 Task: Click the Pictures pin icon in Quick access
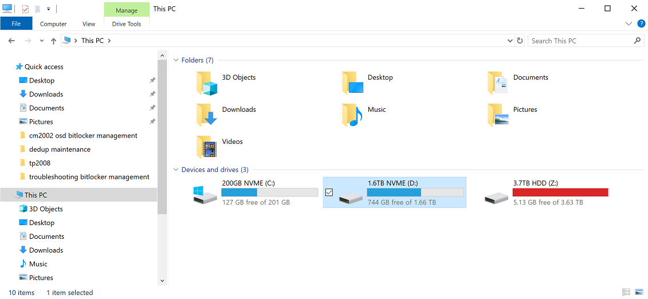(x=152, y=121)
